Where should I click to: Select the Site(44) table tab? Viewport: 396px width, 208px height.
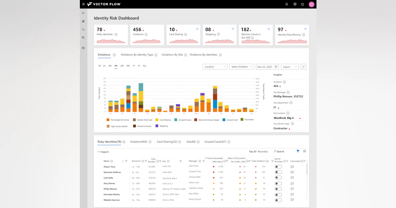coord(191,142)
